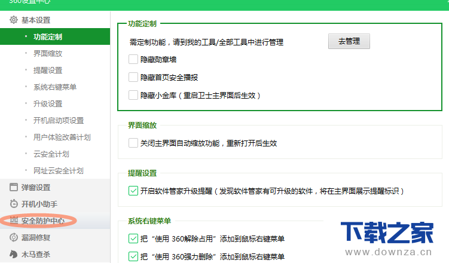Open 系统右键菜单 sidebar item
449x263 pixels.
click(55, 87)
